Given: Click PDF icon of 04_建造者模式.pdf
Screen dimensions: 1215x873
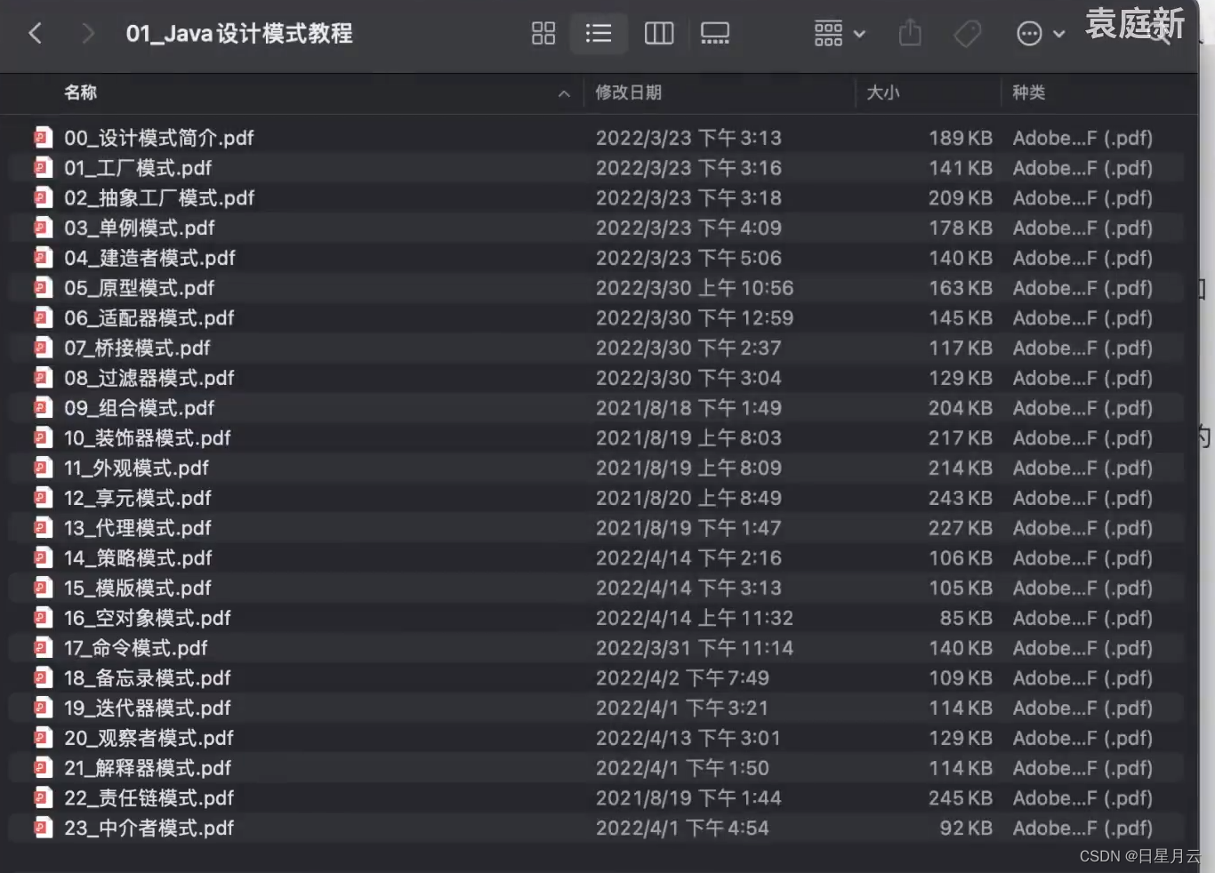Looking at the screenshot, I should click(x=43, y=258).
